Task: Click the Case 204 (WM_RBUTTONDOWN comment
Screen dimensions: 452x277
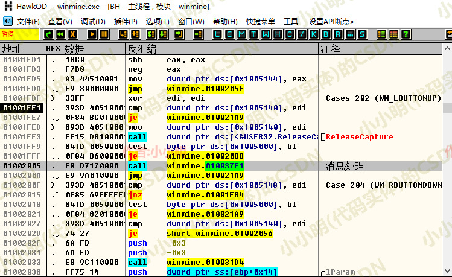Action: point(384,185)
